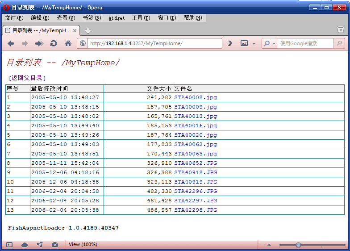Open new tab with plus button

88,30
